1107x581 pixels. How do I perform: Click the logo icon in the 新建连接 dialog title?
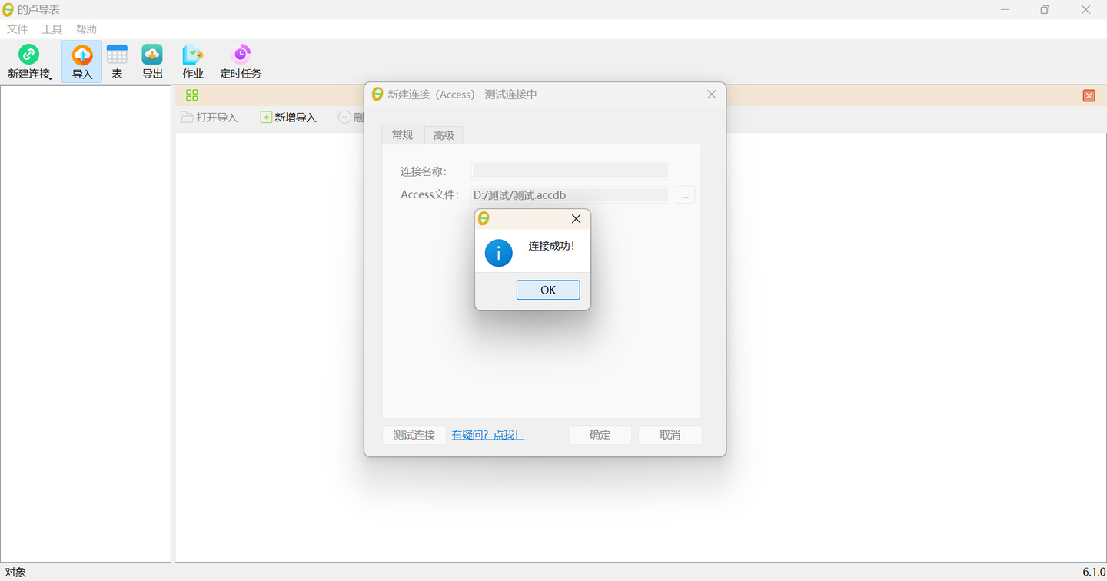[377, 94]
